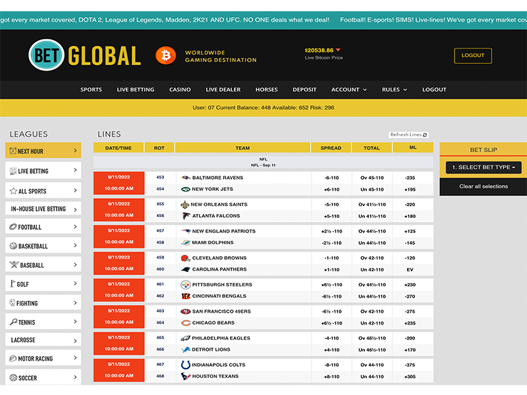Select Browns moneyline -120

click(410, 258)
